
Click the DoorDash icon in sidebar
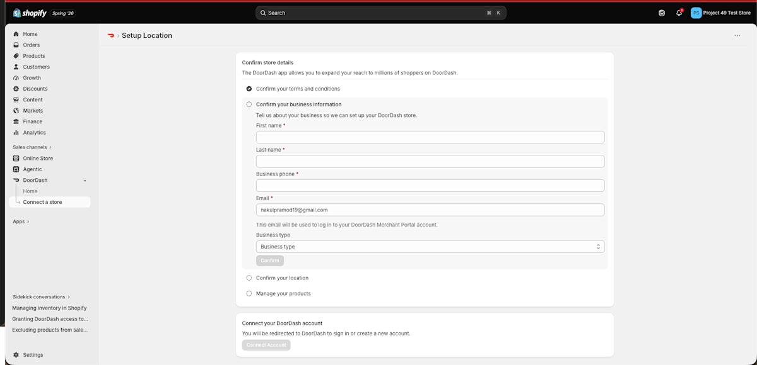16,180
